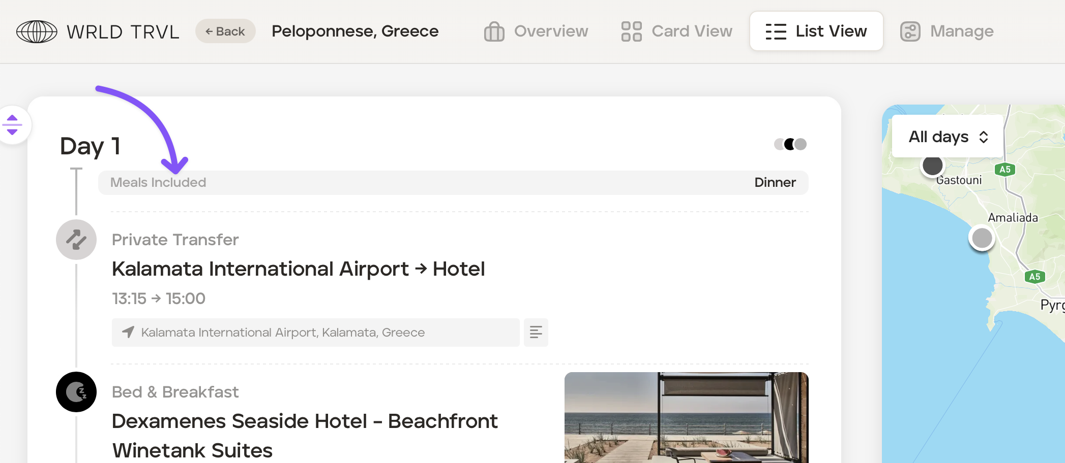Screen dimensions: 1065x463
Task: Click the purple collapse/expand arrows icon
Action: tap(13, 125)
